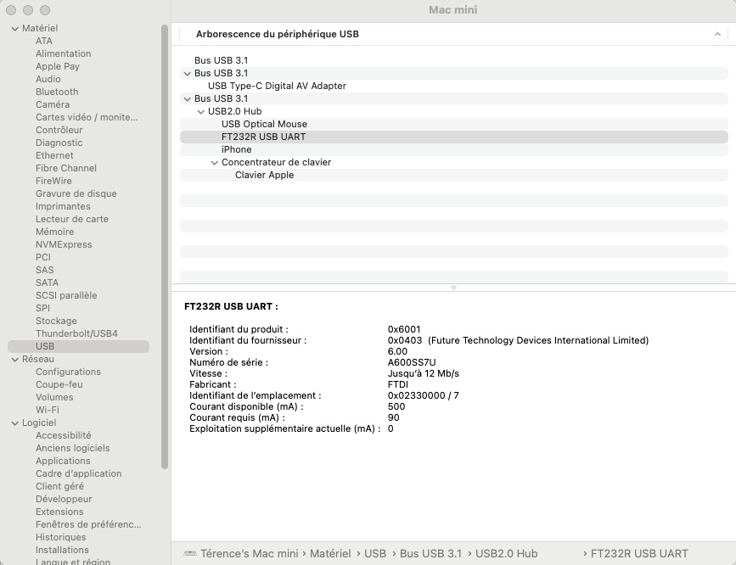
Task: Select USB Type-C Digital AV Adapter
Action: (x=277, y=86)
